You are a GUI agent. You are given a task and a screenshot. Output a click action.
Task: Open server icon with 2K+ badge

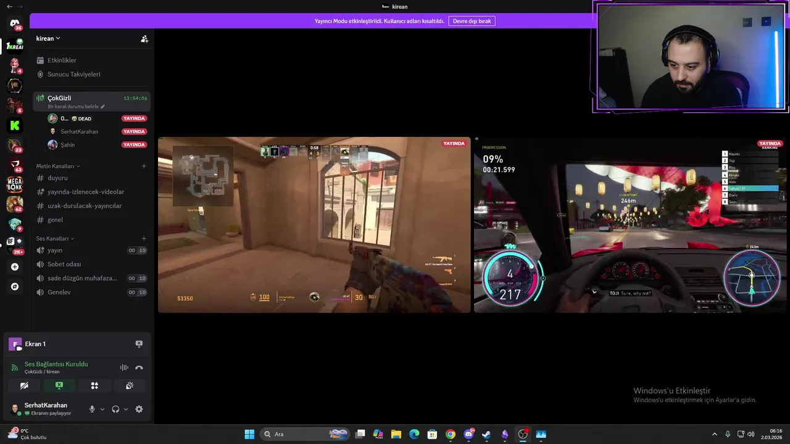coord(15,243)
